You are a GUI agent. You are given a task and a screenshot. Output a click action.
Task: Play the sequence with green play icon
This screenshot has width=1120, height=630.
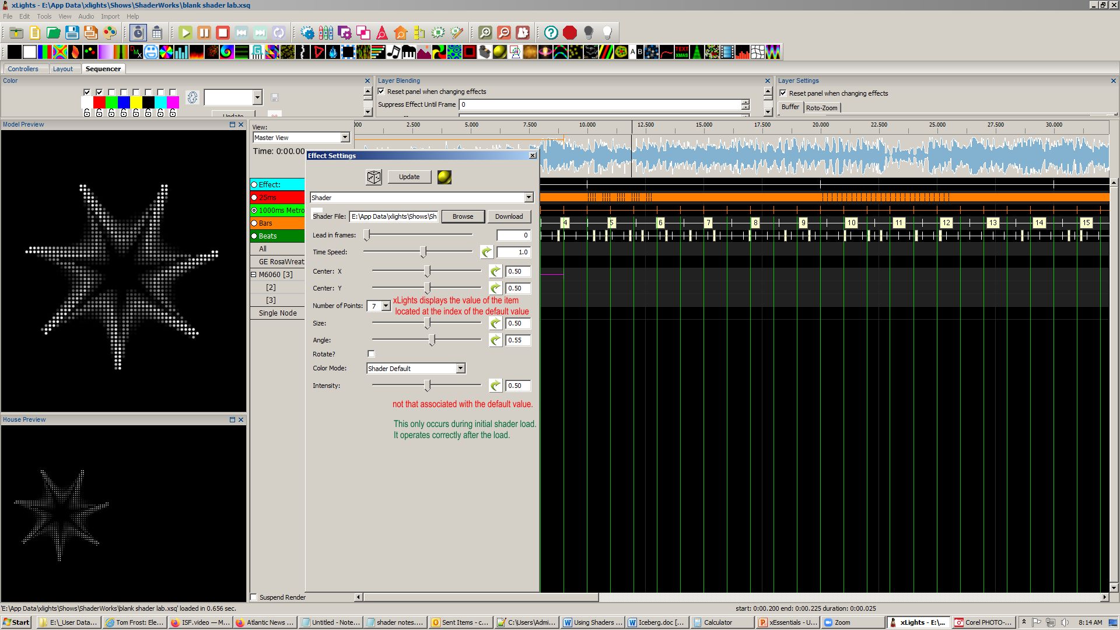185,33
